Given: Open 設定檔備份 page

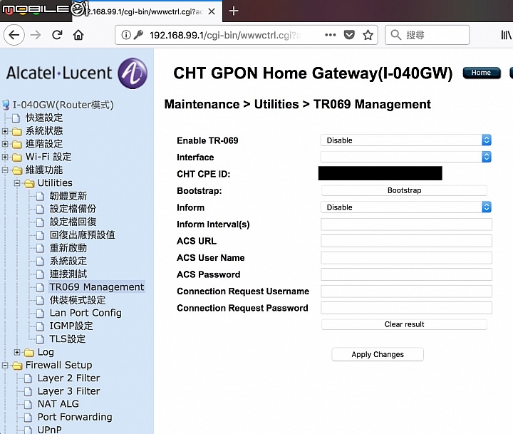Looking at the screenshot, I should pos(73,209).
